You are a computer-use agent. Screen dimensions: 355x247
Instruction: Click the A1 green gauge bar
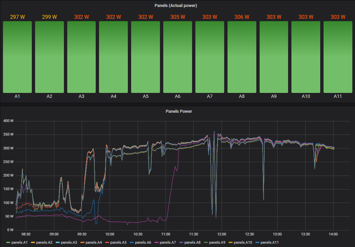pyautogui.click(x=17, y=57)
